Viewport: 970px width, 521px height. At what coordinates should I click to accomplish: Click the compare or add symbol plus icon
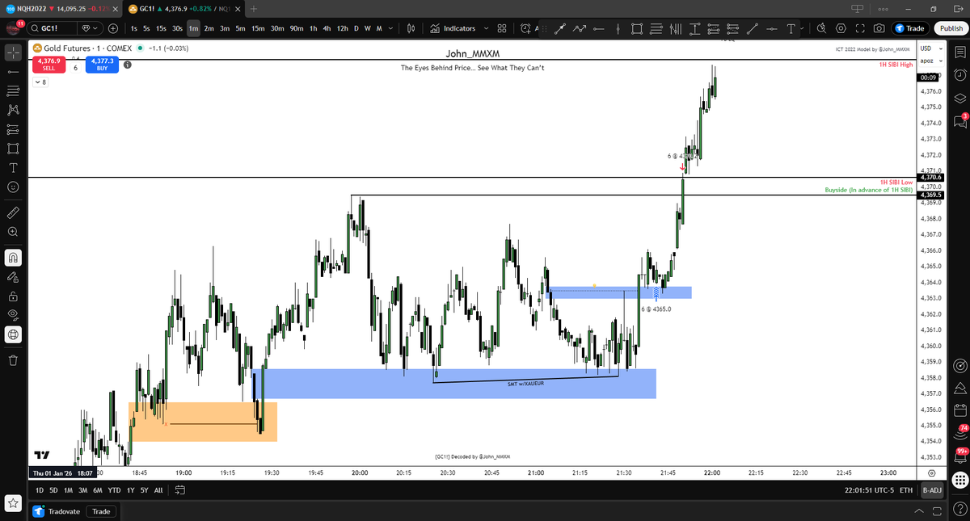(x=112, y=28)
